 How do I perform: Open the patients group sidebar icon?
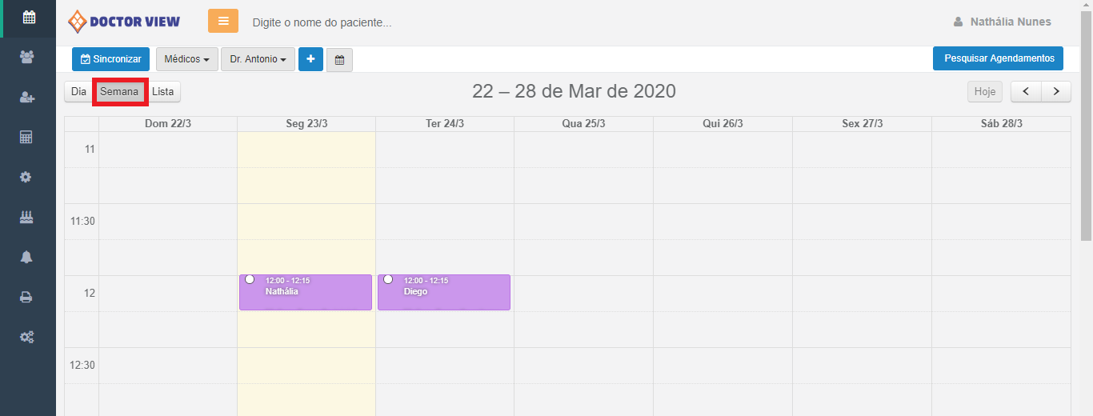tap(28, 57)
